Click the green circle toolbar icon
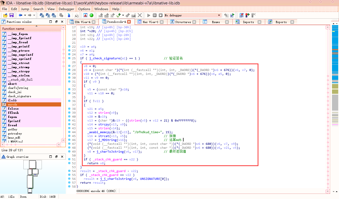 pyautogui.click(x=92, y=16)
